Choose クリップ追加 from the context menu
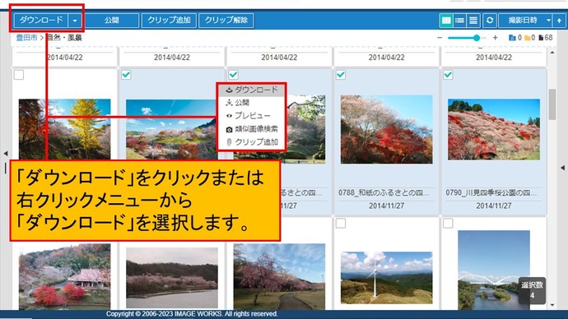Viewport: 568px width, 319px height. [252, 142]
